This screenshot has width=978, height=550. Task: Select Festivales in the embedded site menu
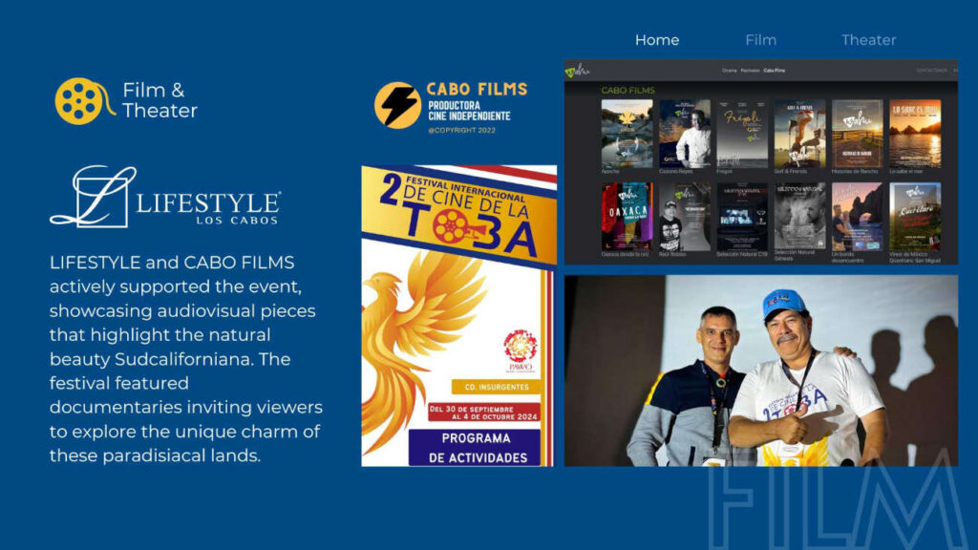tap(750, 71)
